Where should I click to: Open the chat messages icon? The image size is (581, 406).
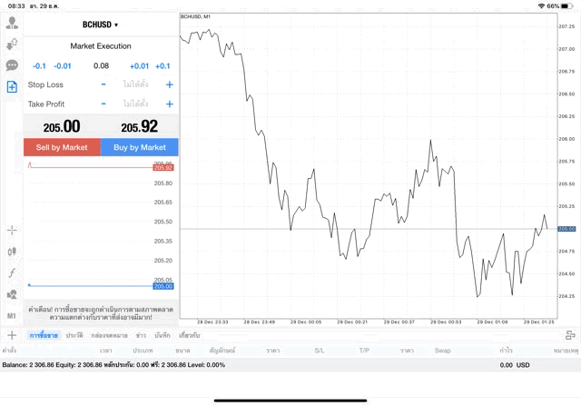[x=12, y=65]
